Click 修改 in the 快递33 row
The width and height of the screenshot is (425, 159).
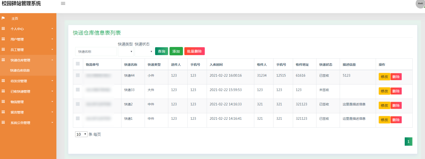pyautogui.click(x=384, y=91)
